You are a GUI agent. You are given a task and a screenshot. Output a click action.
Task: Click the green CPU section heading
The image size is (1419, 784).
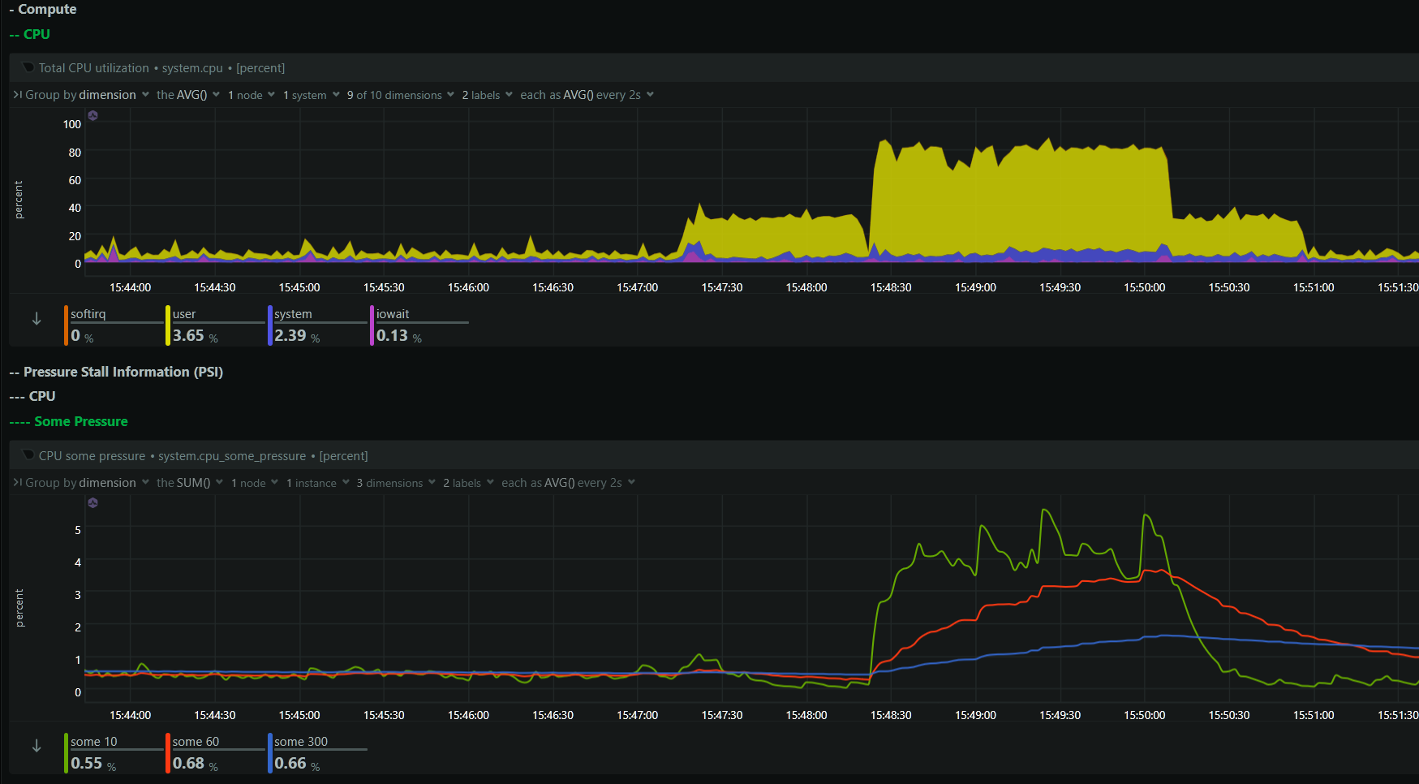point(30,34)
